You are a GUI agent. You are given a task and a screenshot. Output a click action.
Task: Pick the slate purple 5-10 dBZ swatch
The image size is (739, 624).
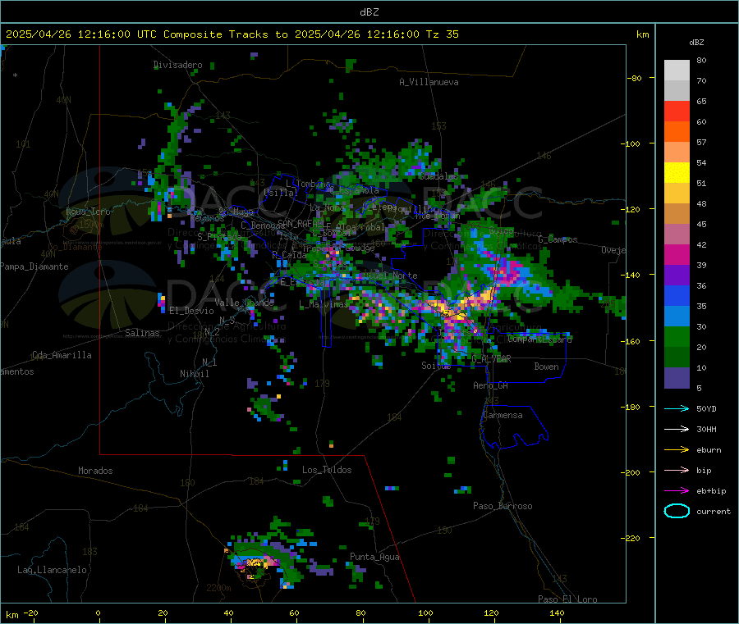click(677, 378)
